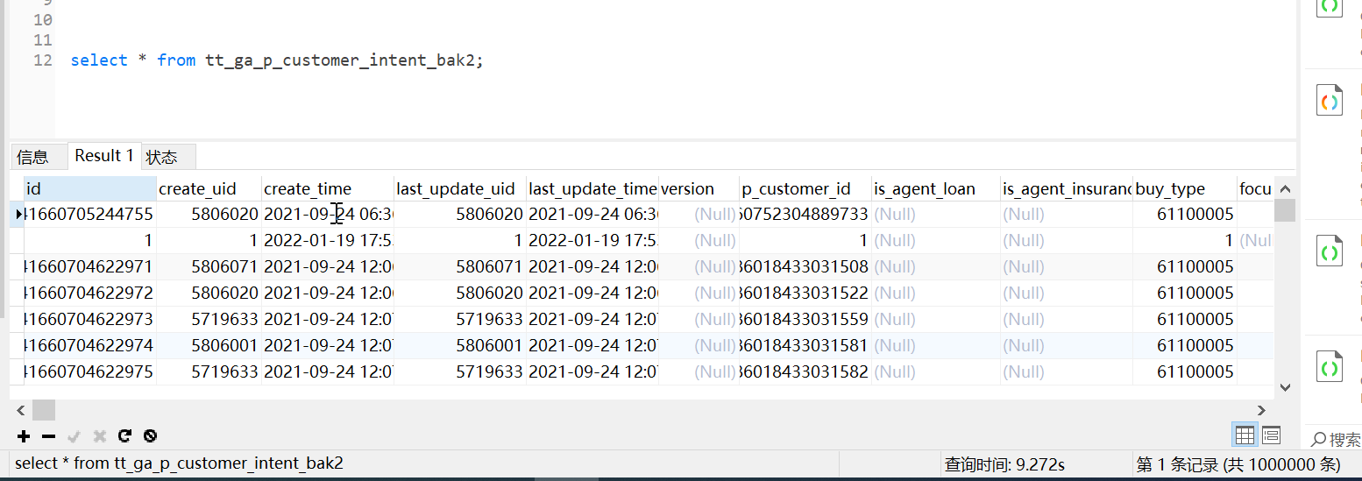Screen dimensions: 1362x481
Task: Click the delete record minus icon
Action: click(x=49, y=436)
